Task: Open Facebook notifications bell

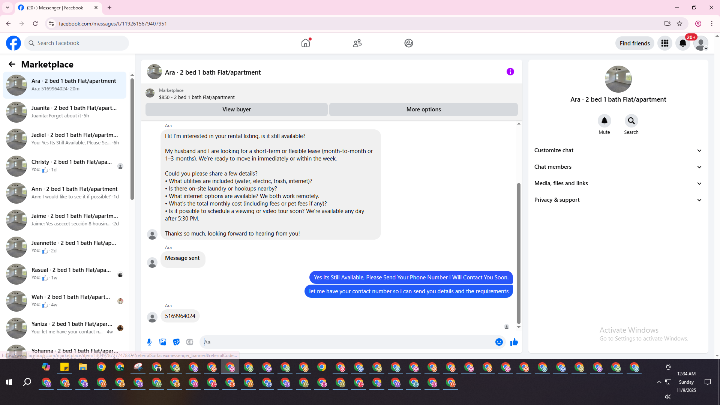Action: tap(682, 43)
